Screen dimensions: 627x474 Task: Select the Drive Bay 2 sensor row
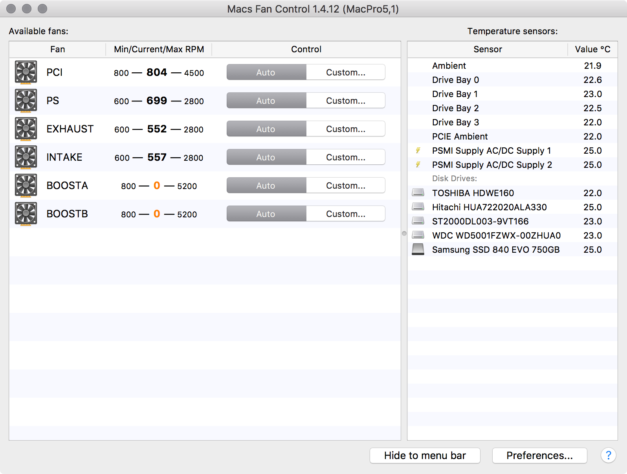click(x=513, y=108)
